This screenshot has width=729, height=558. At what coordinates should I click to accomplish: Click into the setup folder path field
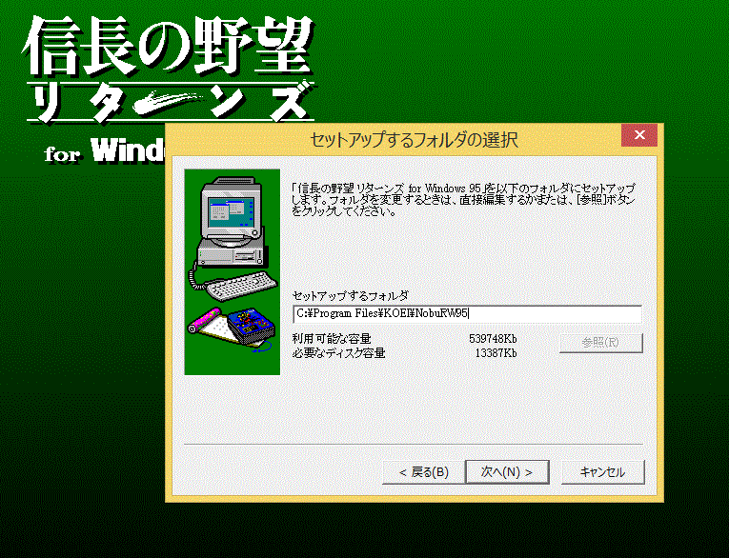pyautogui.click(x=467, y=314)
